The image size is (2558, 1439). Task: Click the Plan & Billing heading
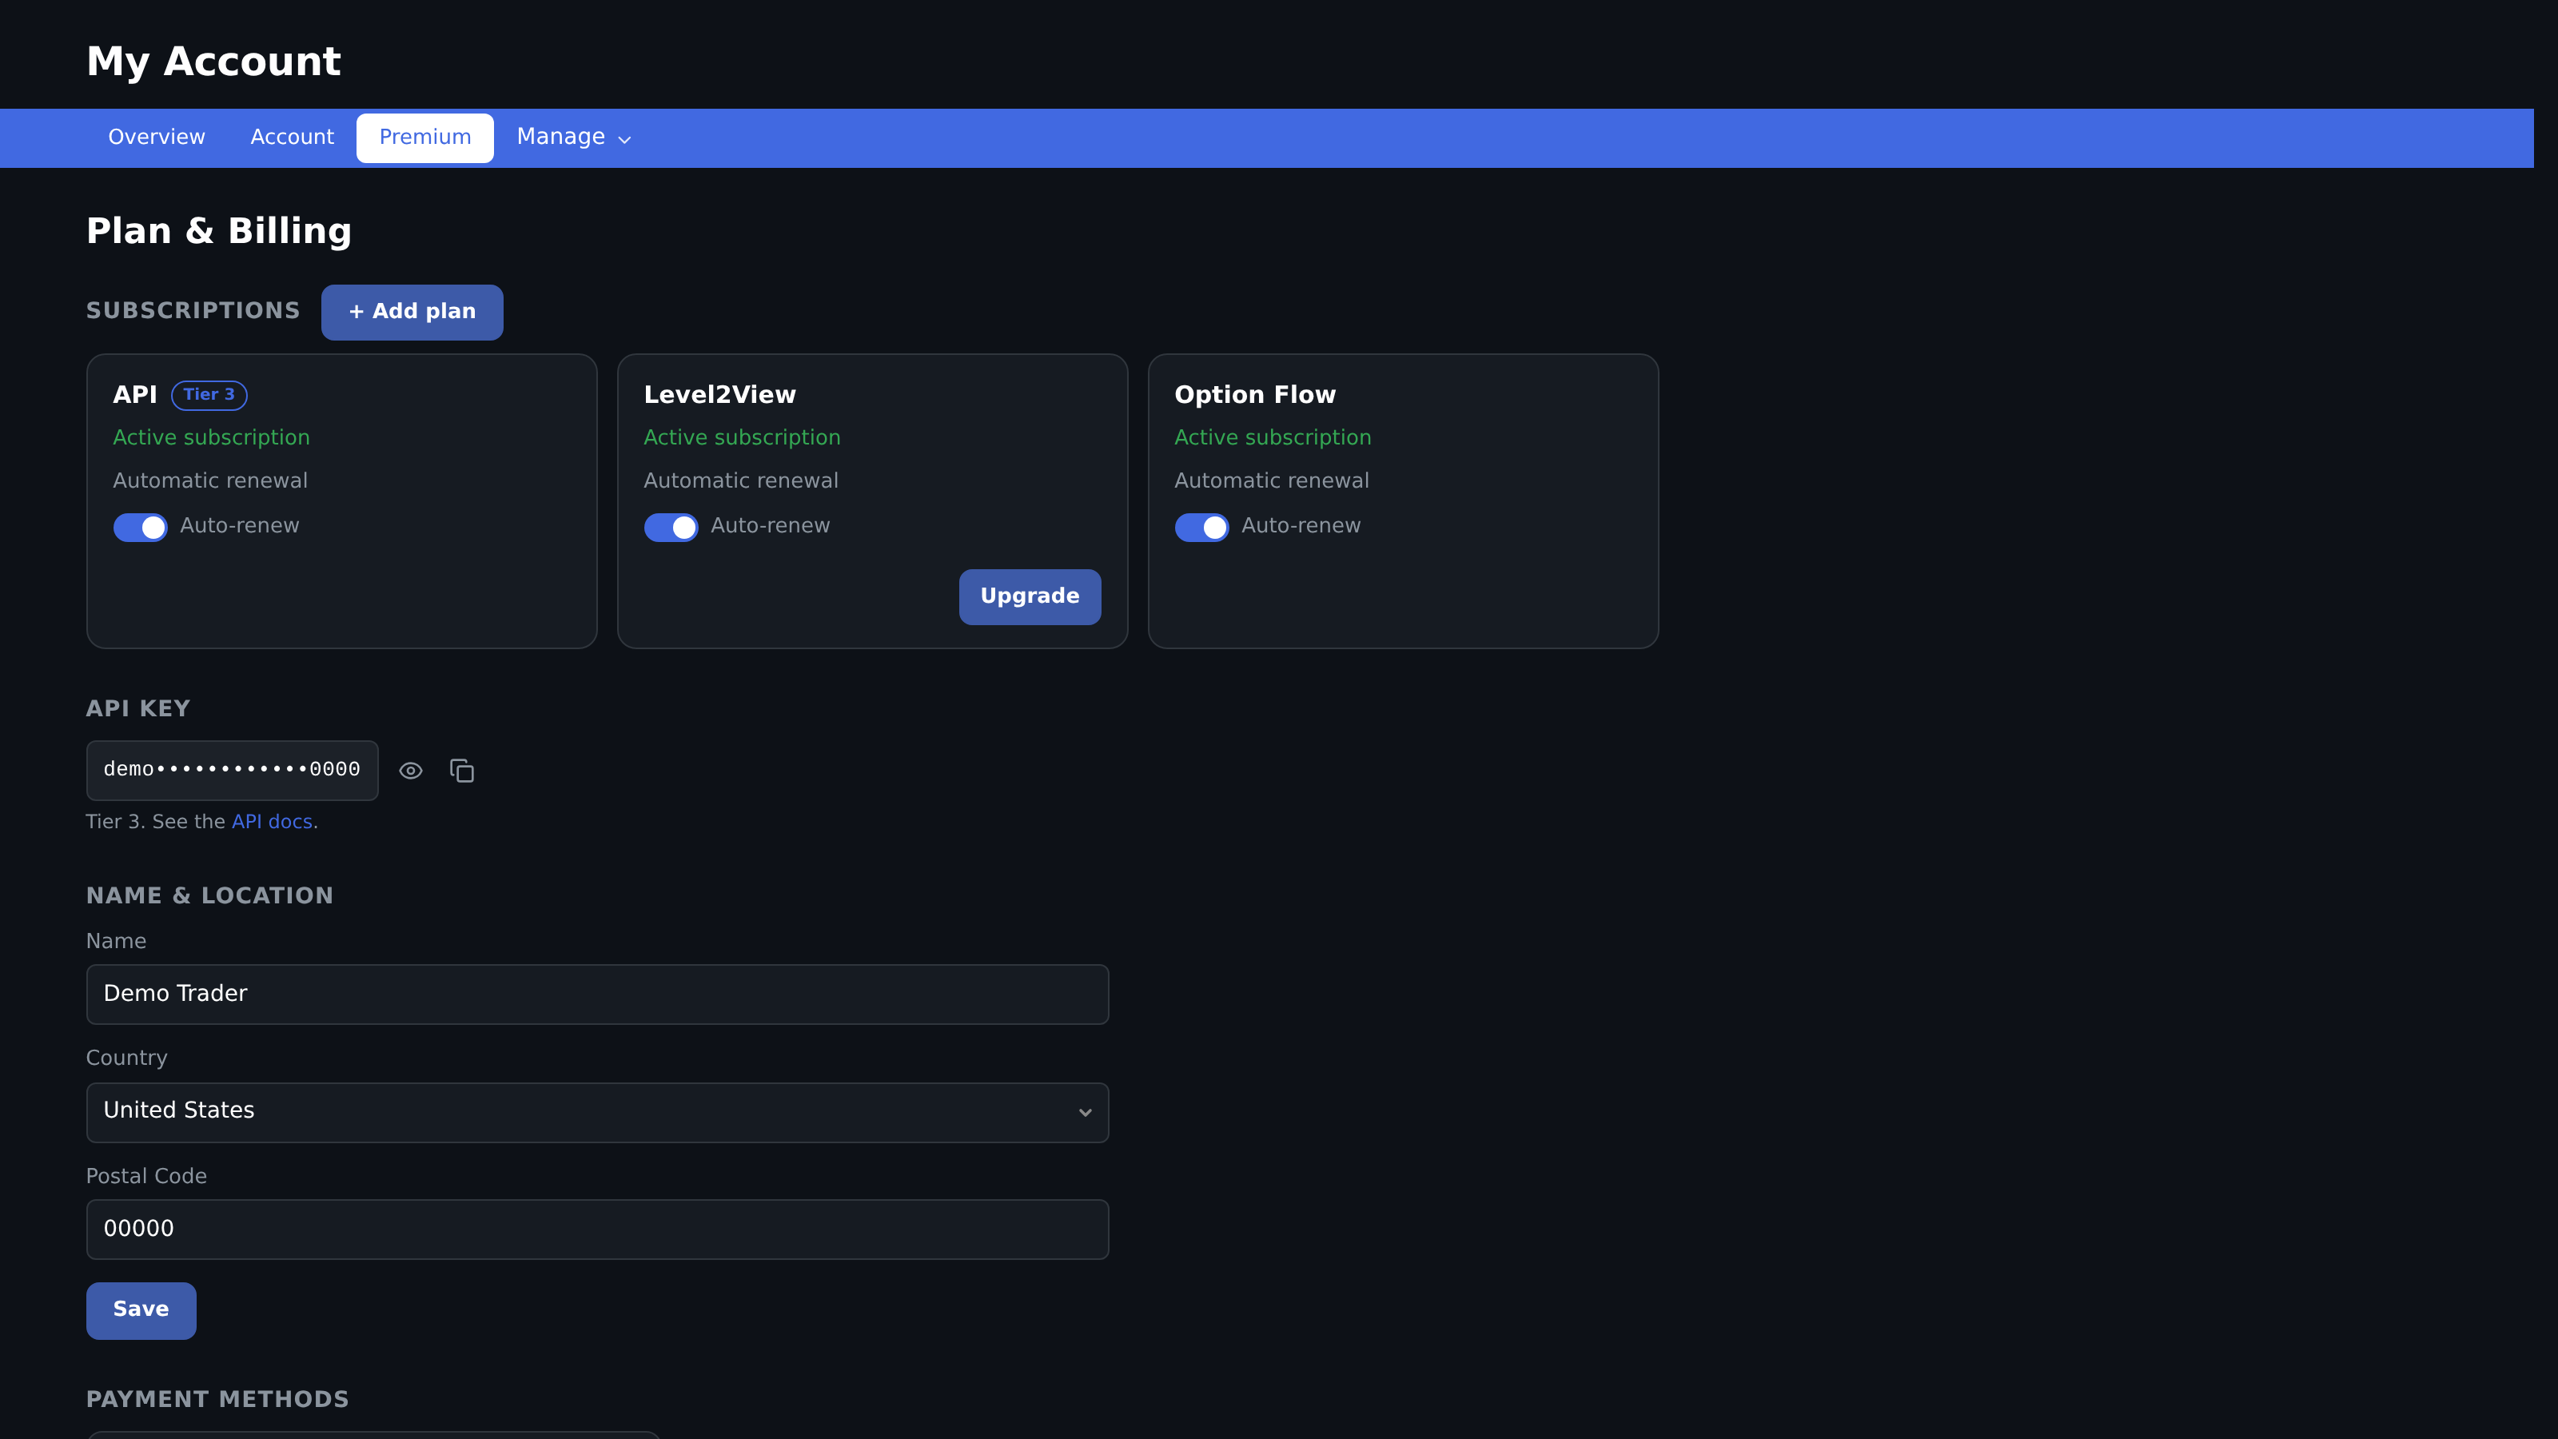(220, 231)
